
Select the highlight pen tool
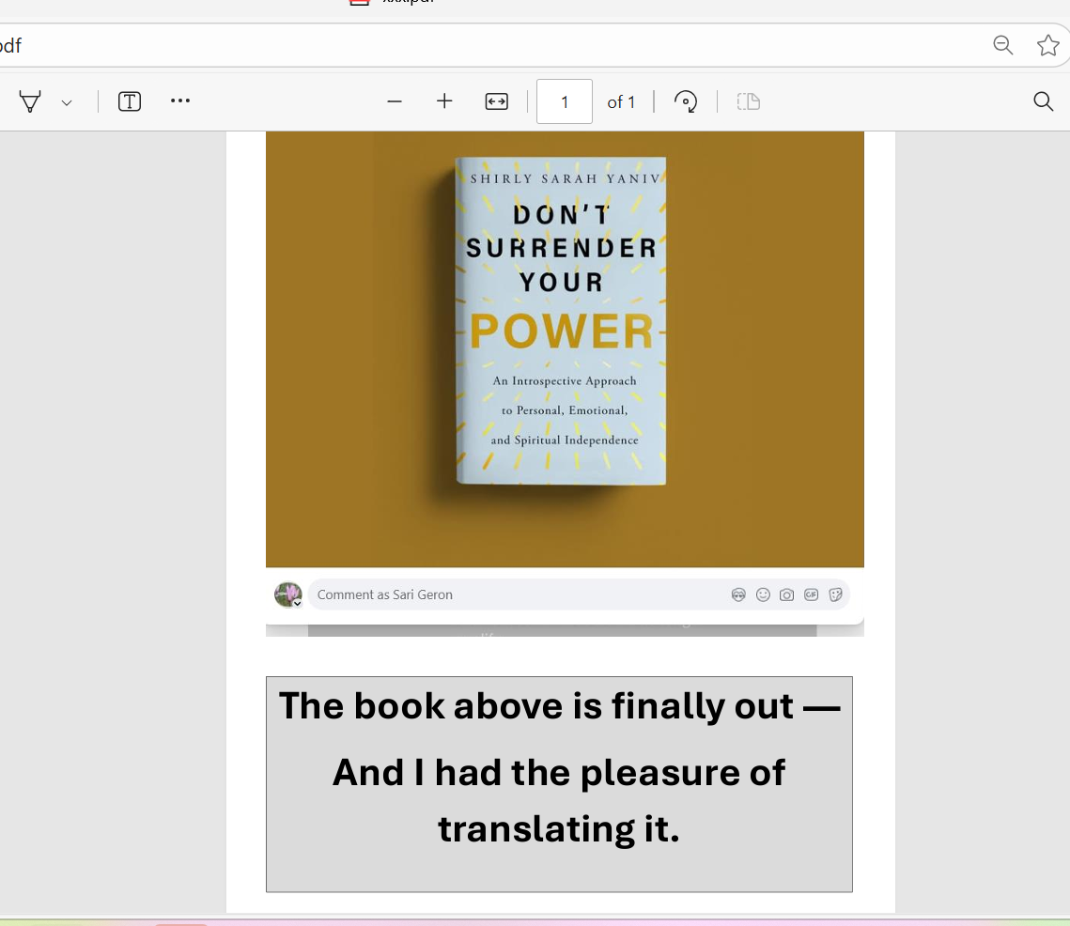(30, 101)
